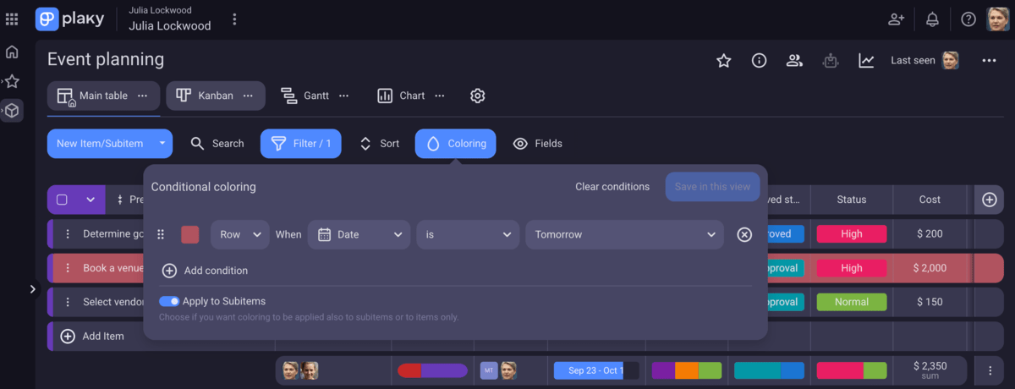The width and height of the screenshot is (1015, 389).
Task: Open Favorites star in sidebar
Action: point(12,81)
